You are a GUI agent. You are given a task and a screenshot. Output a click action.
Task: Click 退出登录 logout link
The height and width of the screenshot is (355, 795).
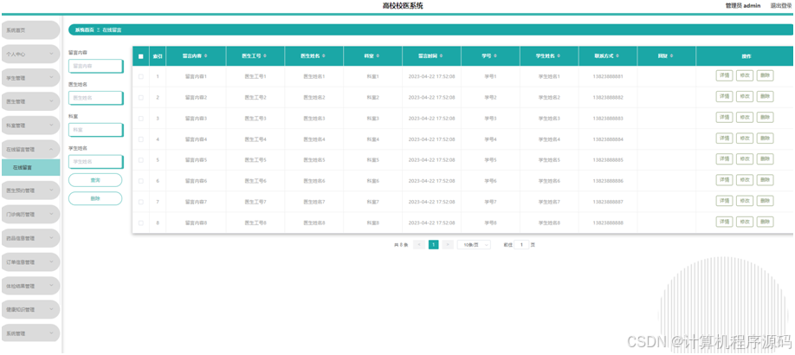[x=781, y=5]
